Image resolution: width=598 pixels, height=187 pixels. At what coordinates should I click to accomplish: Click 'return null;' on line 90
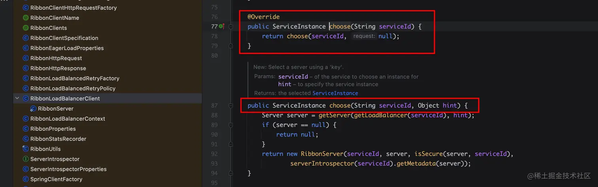297,135
